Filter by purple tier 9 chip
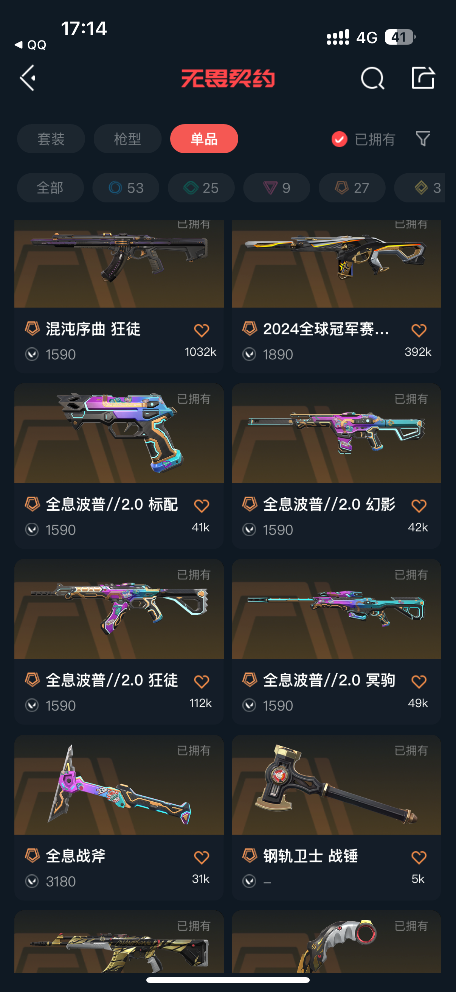The height and width of the screenshot is (992, 456). [x=277, y=188]
